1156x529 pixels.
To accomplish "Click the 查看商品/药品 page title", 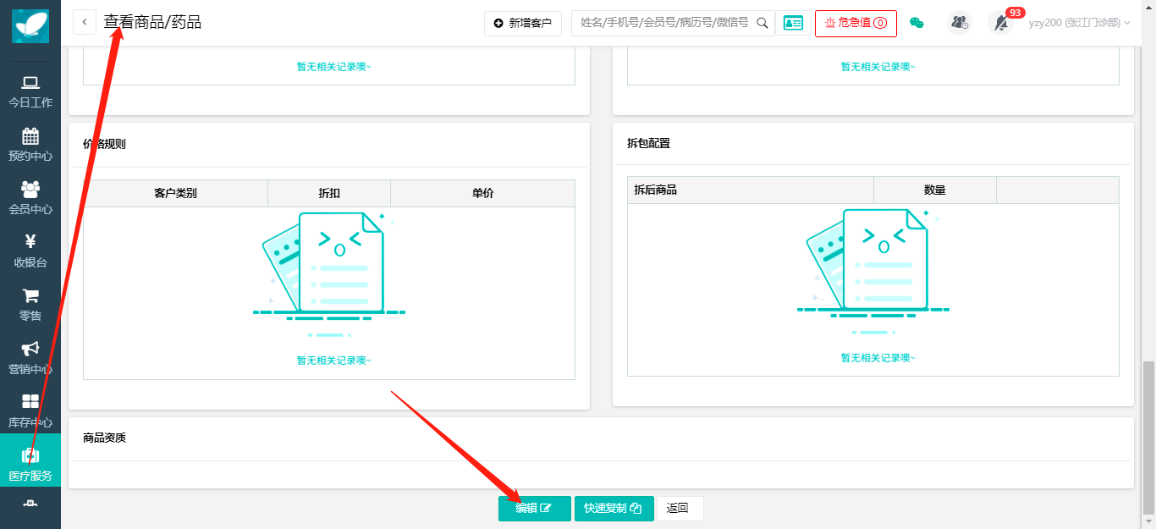I will pyautogui.click(x=152, y=22).
